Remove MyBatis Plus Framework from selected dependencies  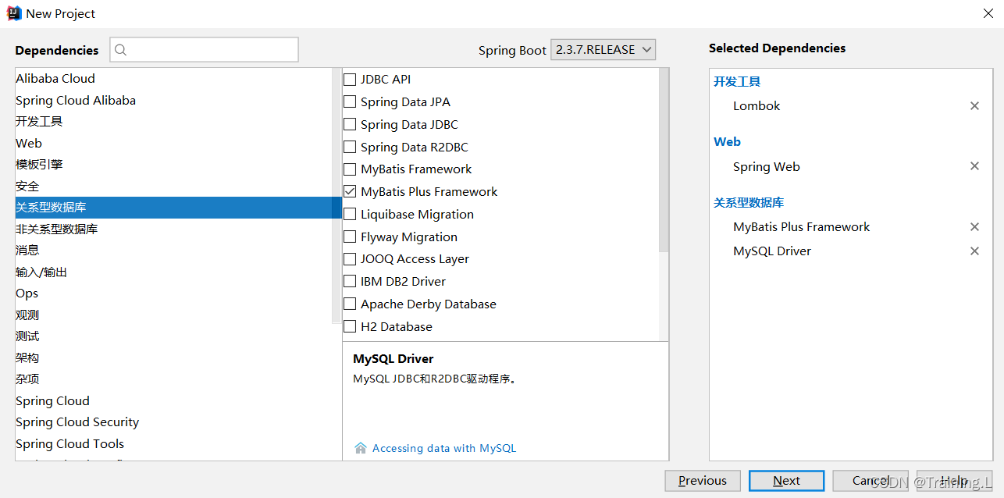[x=974, y=227]
